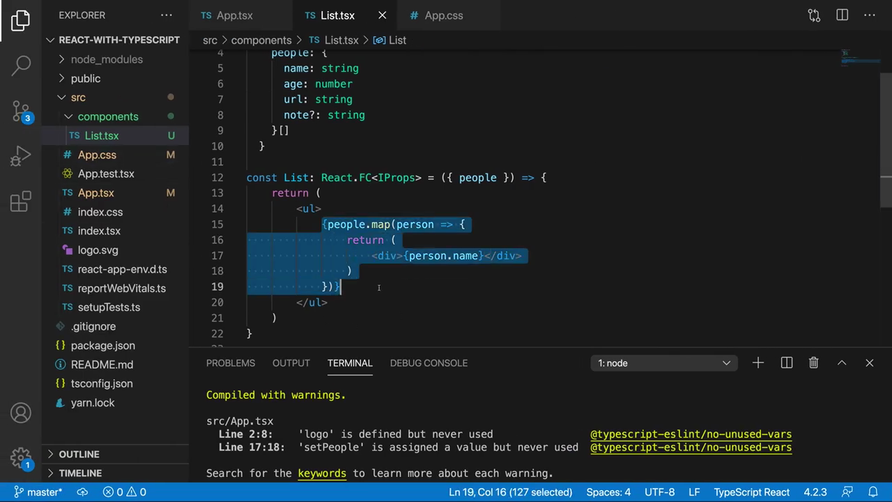Open App.css in the file explorer

115,155
